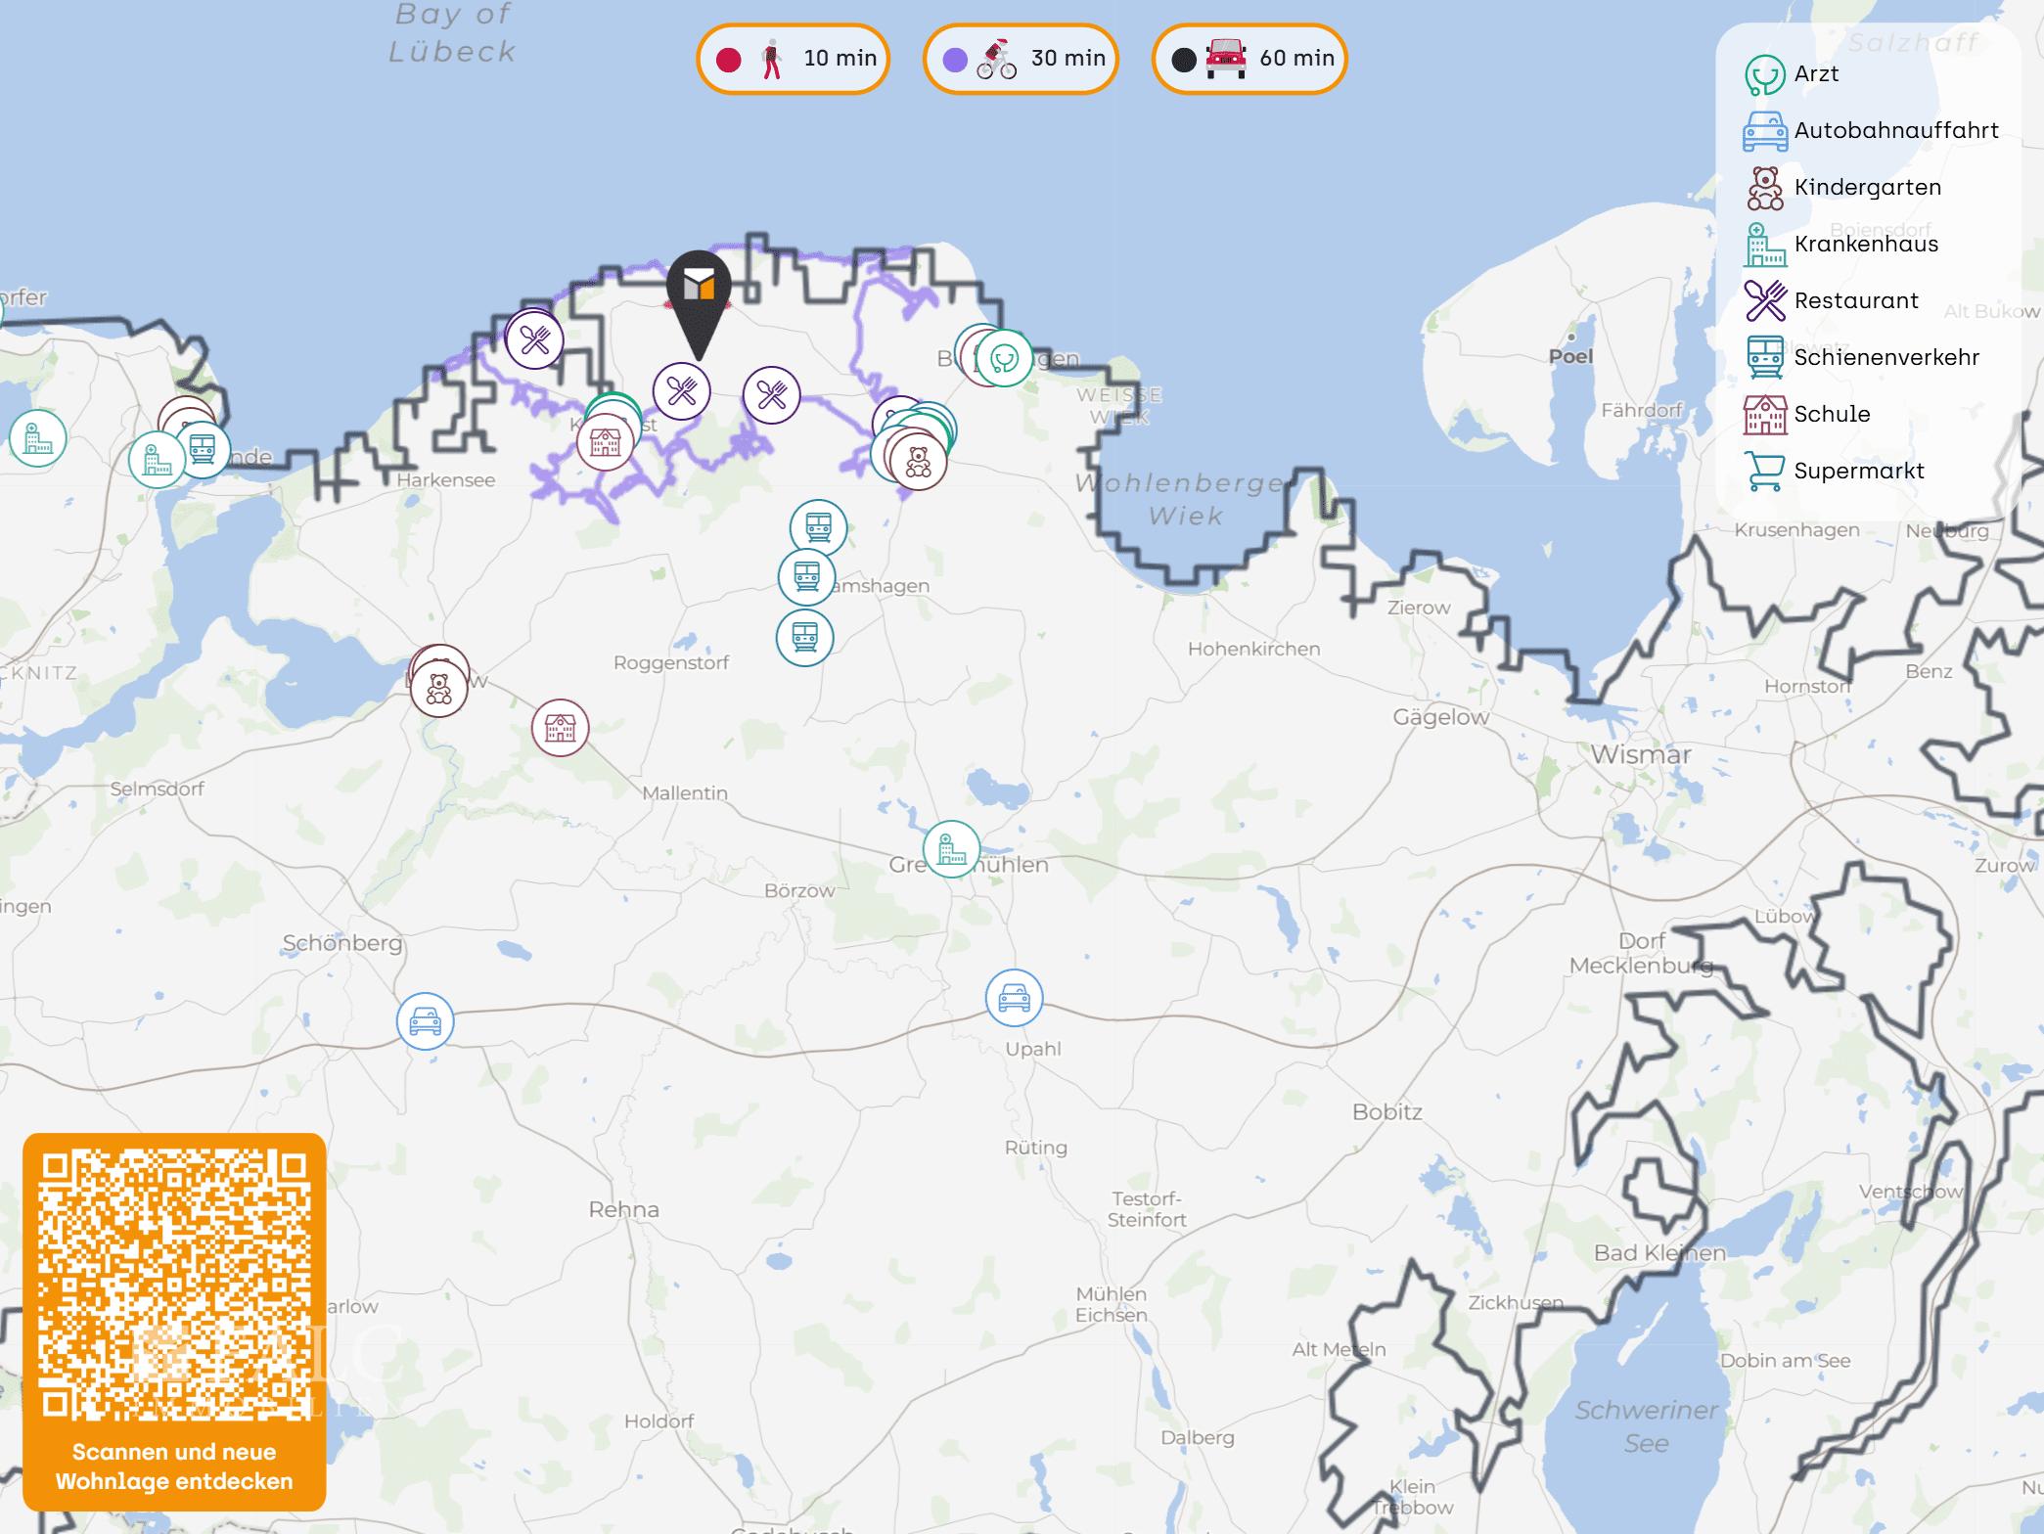2044x1534 pixels.
Task: Click the Dorf Mecklenburg label
Action: click(1642, 953)
